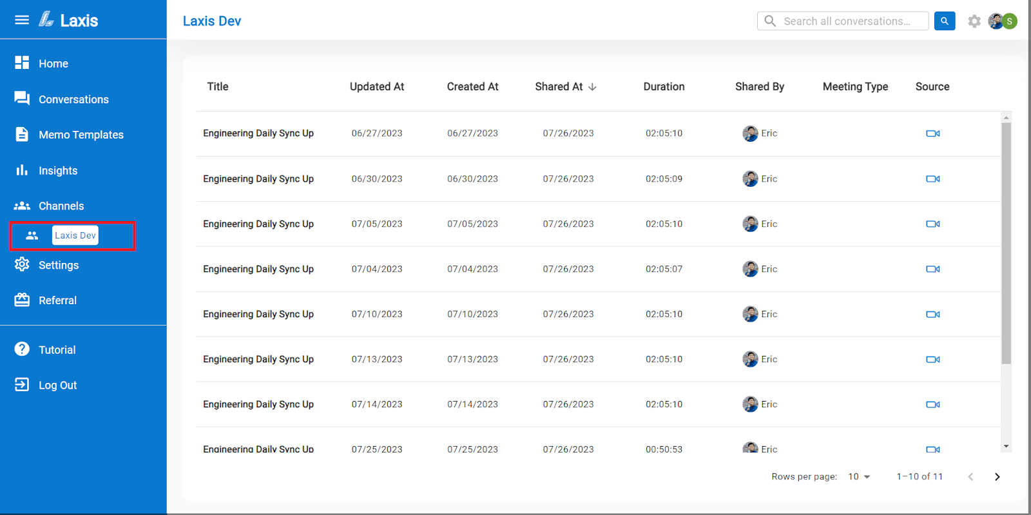Click the Memo Templates document icon
The width and height of the screenshot is (1031, 515).
click(x=22, y=134)
